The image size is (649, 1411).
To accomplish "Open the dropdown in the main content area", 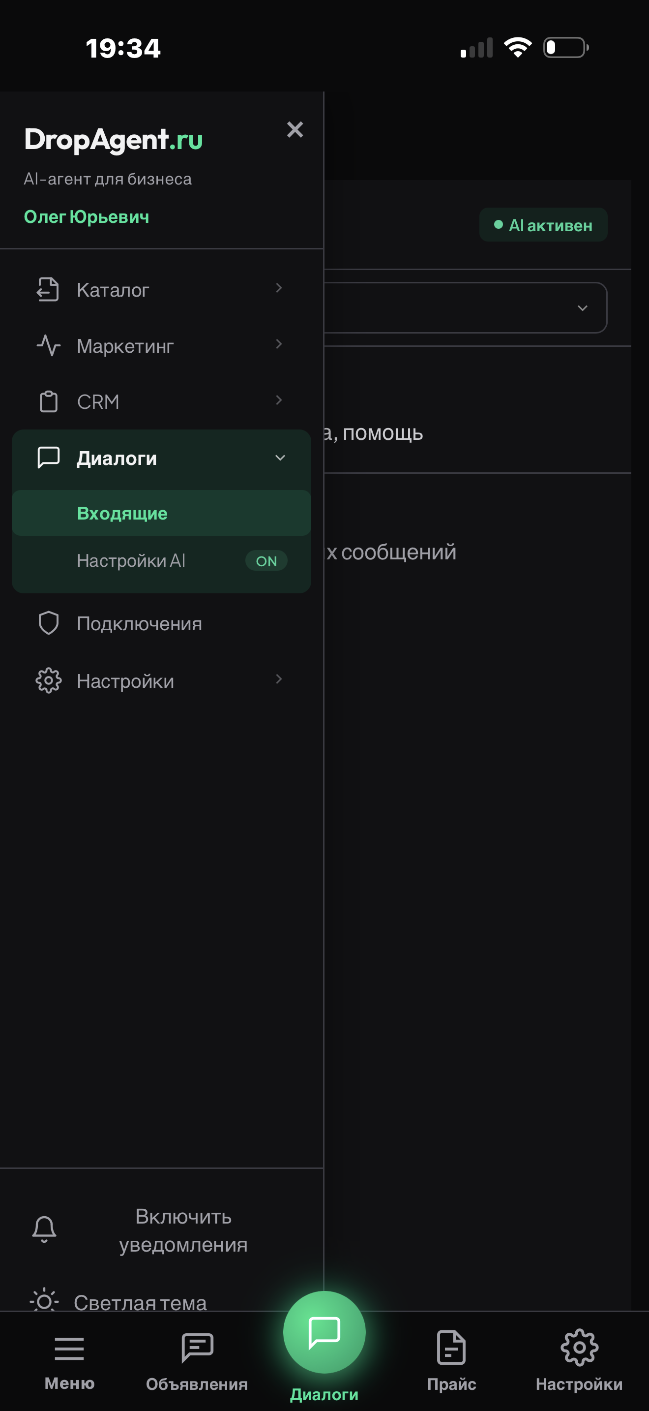I will pos(583,308).
